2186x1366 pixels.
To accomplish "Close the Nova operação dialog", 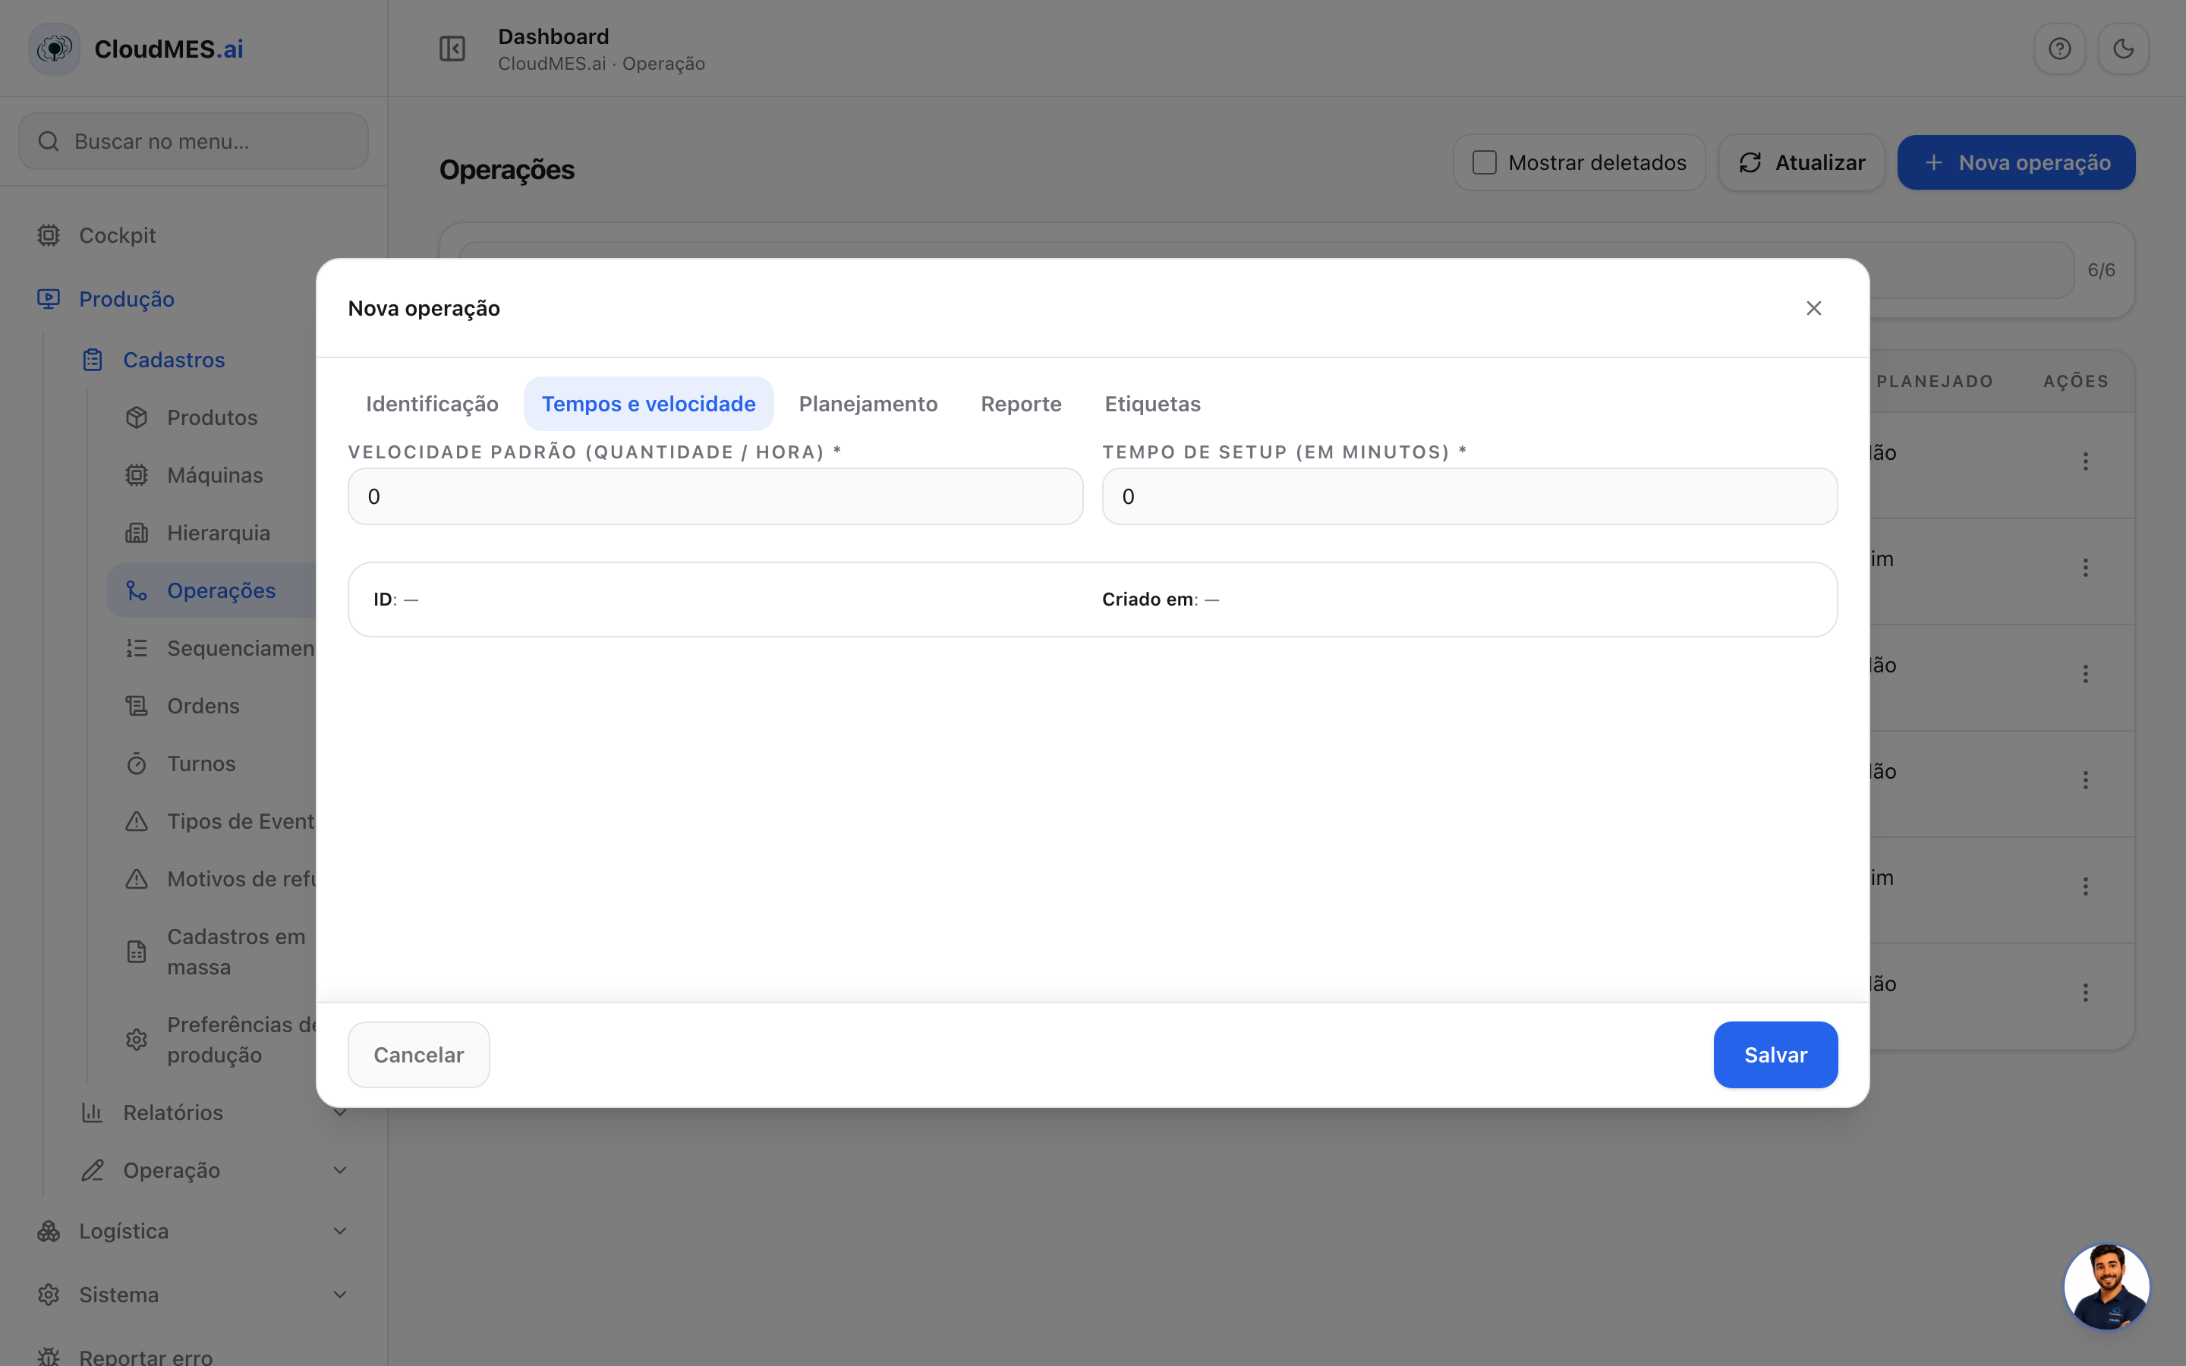I will (1813, 308).
